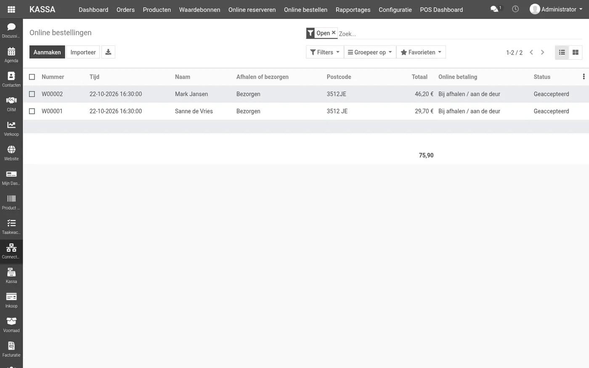Open order row of Mark Jansen
The width and height of the screenshot is (589, 368).
click(x=306, y=94)
